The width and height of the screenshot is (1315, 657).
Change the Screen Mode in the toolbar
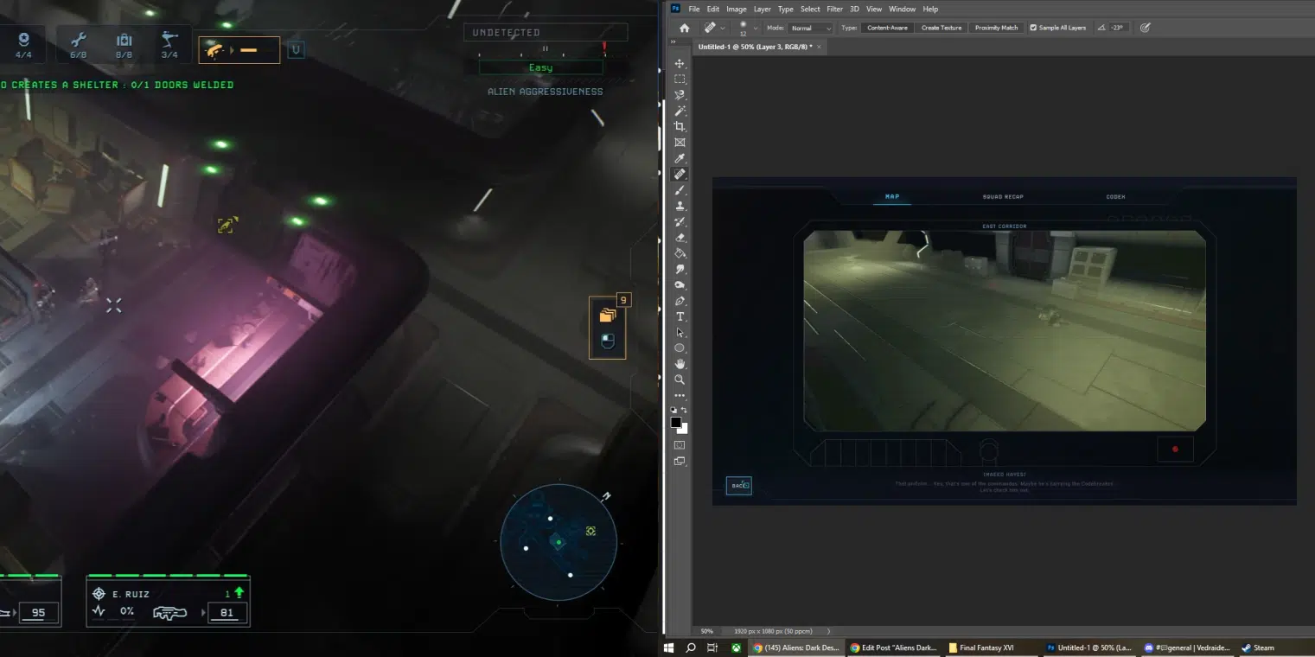680,462
